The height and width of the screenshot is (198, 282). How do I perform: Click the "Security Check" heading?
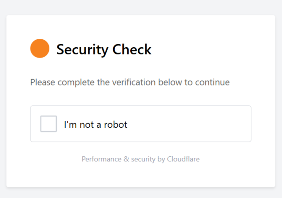[104, 50]
